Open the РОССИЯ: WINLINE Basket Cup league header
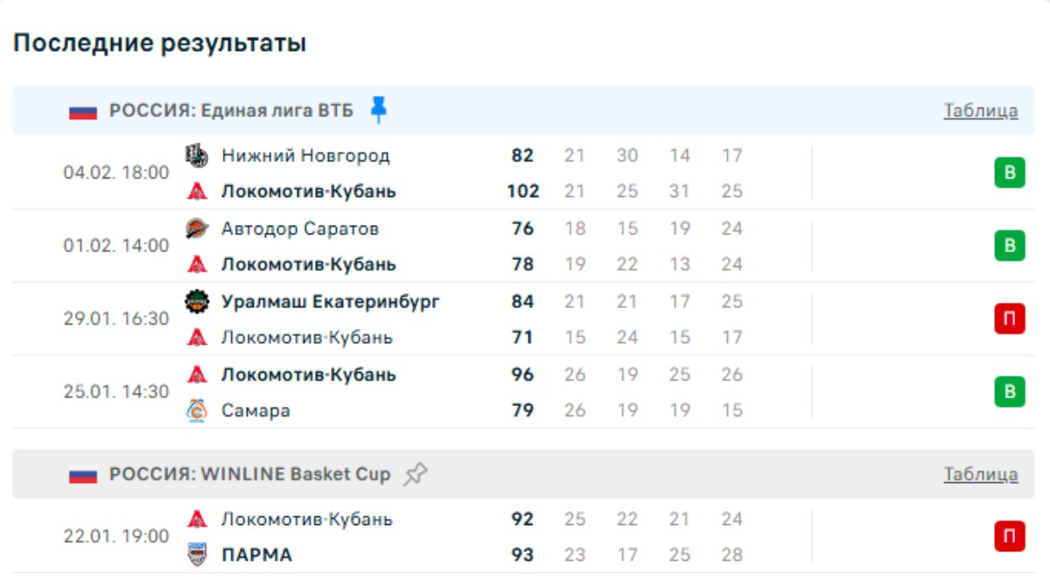The image size is (1050, 588). click(x=249, y=475)
